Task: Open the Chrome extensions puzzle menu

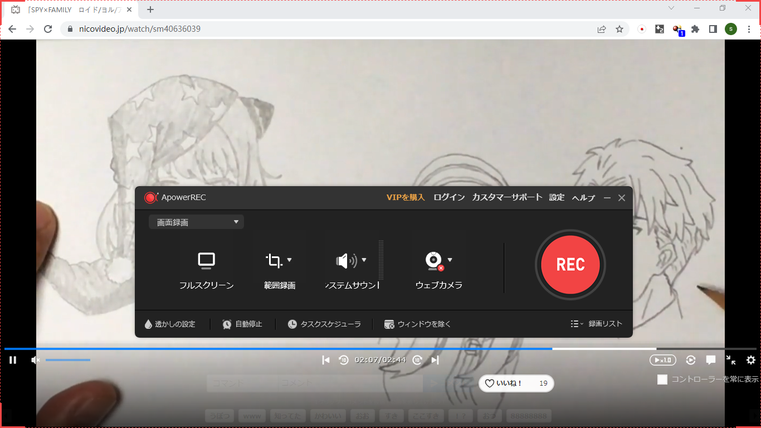Action: click(x=695, y=29)
